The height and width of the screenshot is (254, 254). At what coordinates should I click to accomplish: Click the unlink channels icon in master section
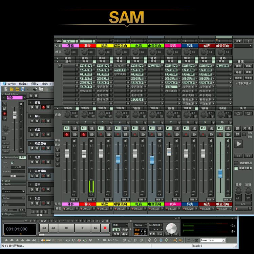pyautogui.click(x=248, y=156)
